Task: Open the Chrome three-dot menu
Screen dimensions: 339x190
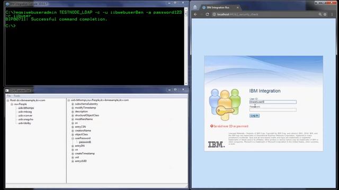Action: (332, 14)
